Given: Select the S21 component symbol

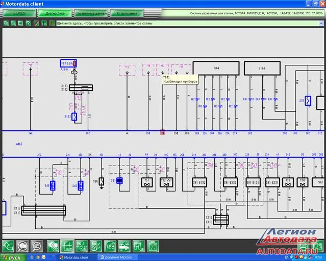Looking at the screenshot, I should tap(119, 181).
